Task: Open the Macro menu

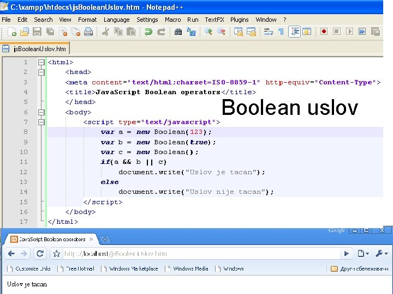Action: [173, 20]
